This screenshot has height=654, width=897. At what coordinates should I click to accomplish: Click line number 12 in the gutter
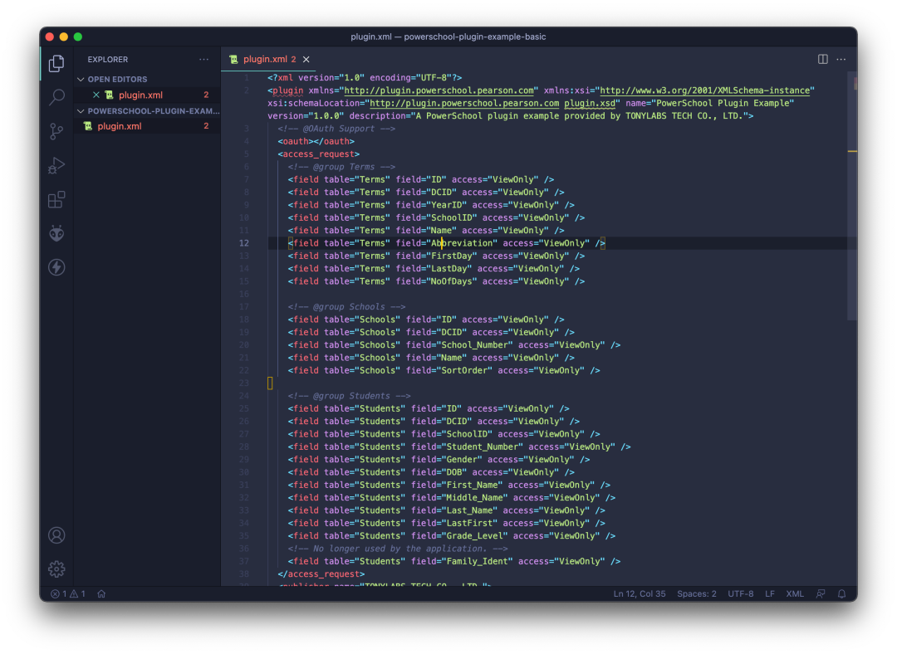(243, 243)
